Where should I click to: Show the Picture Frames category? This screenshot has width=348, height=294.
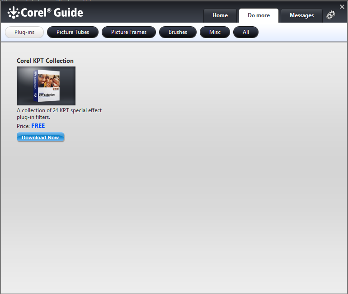(129, 32)
